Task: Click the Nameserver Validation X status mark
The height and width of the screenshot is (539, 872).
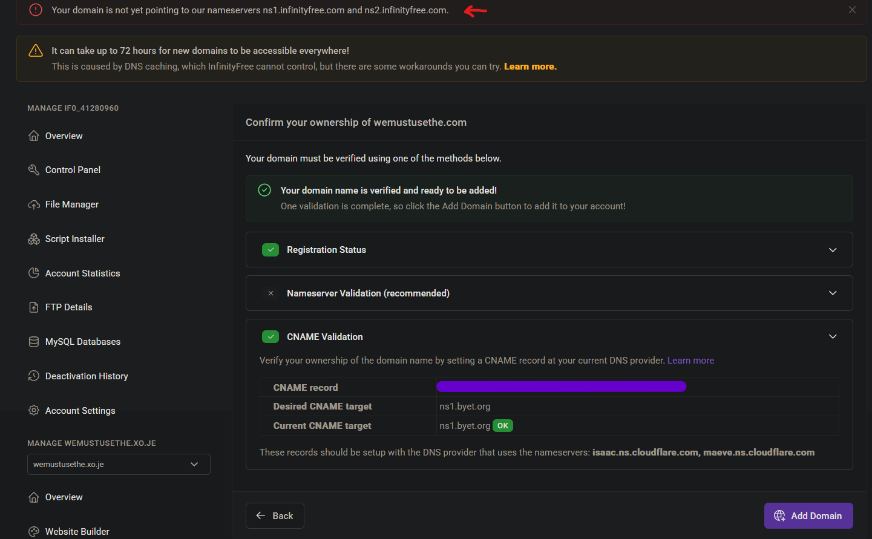Action: tap(270, 293)
